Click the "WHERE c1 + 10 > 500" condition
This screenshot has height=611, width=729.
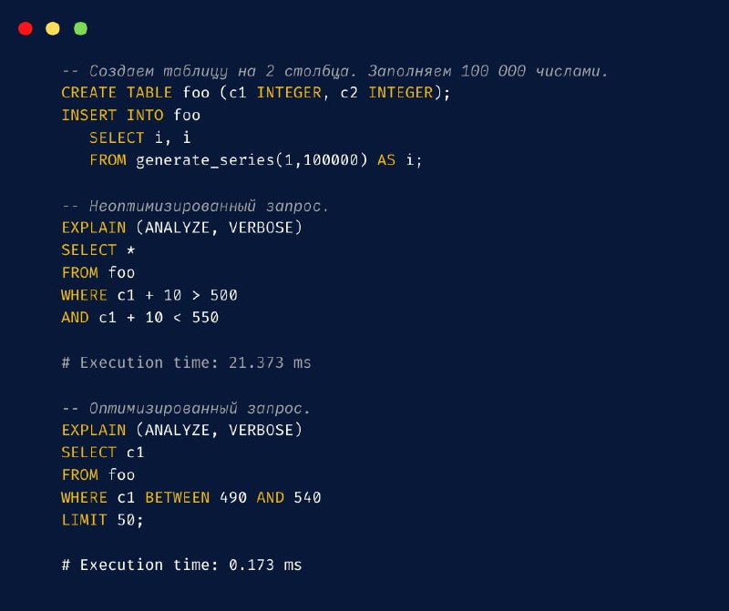[x=149, y=295]
